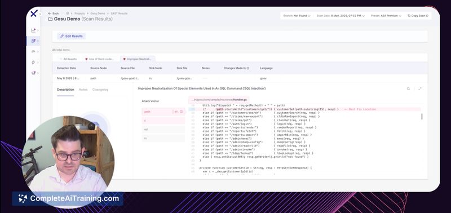This screenshot has height=213, width=451.
Task: Click the folder icon beside Gosu Demo
Action: pyautogui.click(x=50, y=19)
